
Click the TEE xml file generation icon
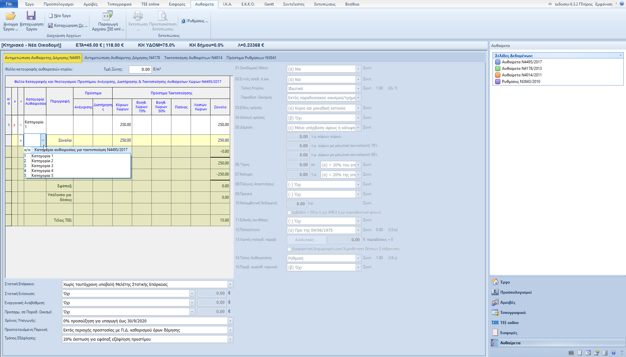point(108,16)
